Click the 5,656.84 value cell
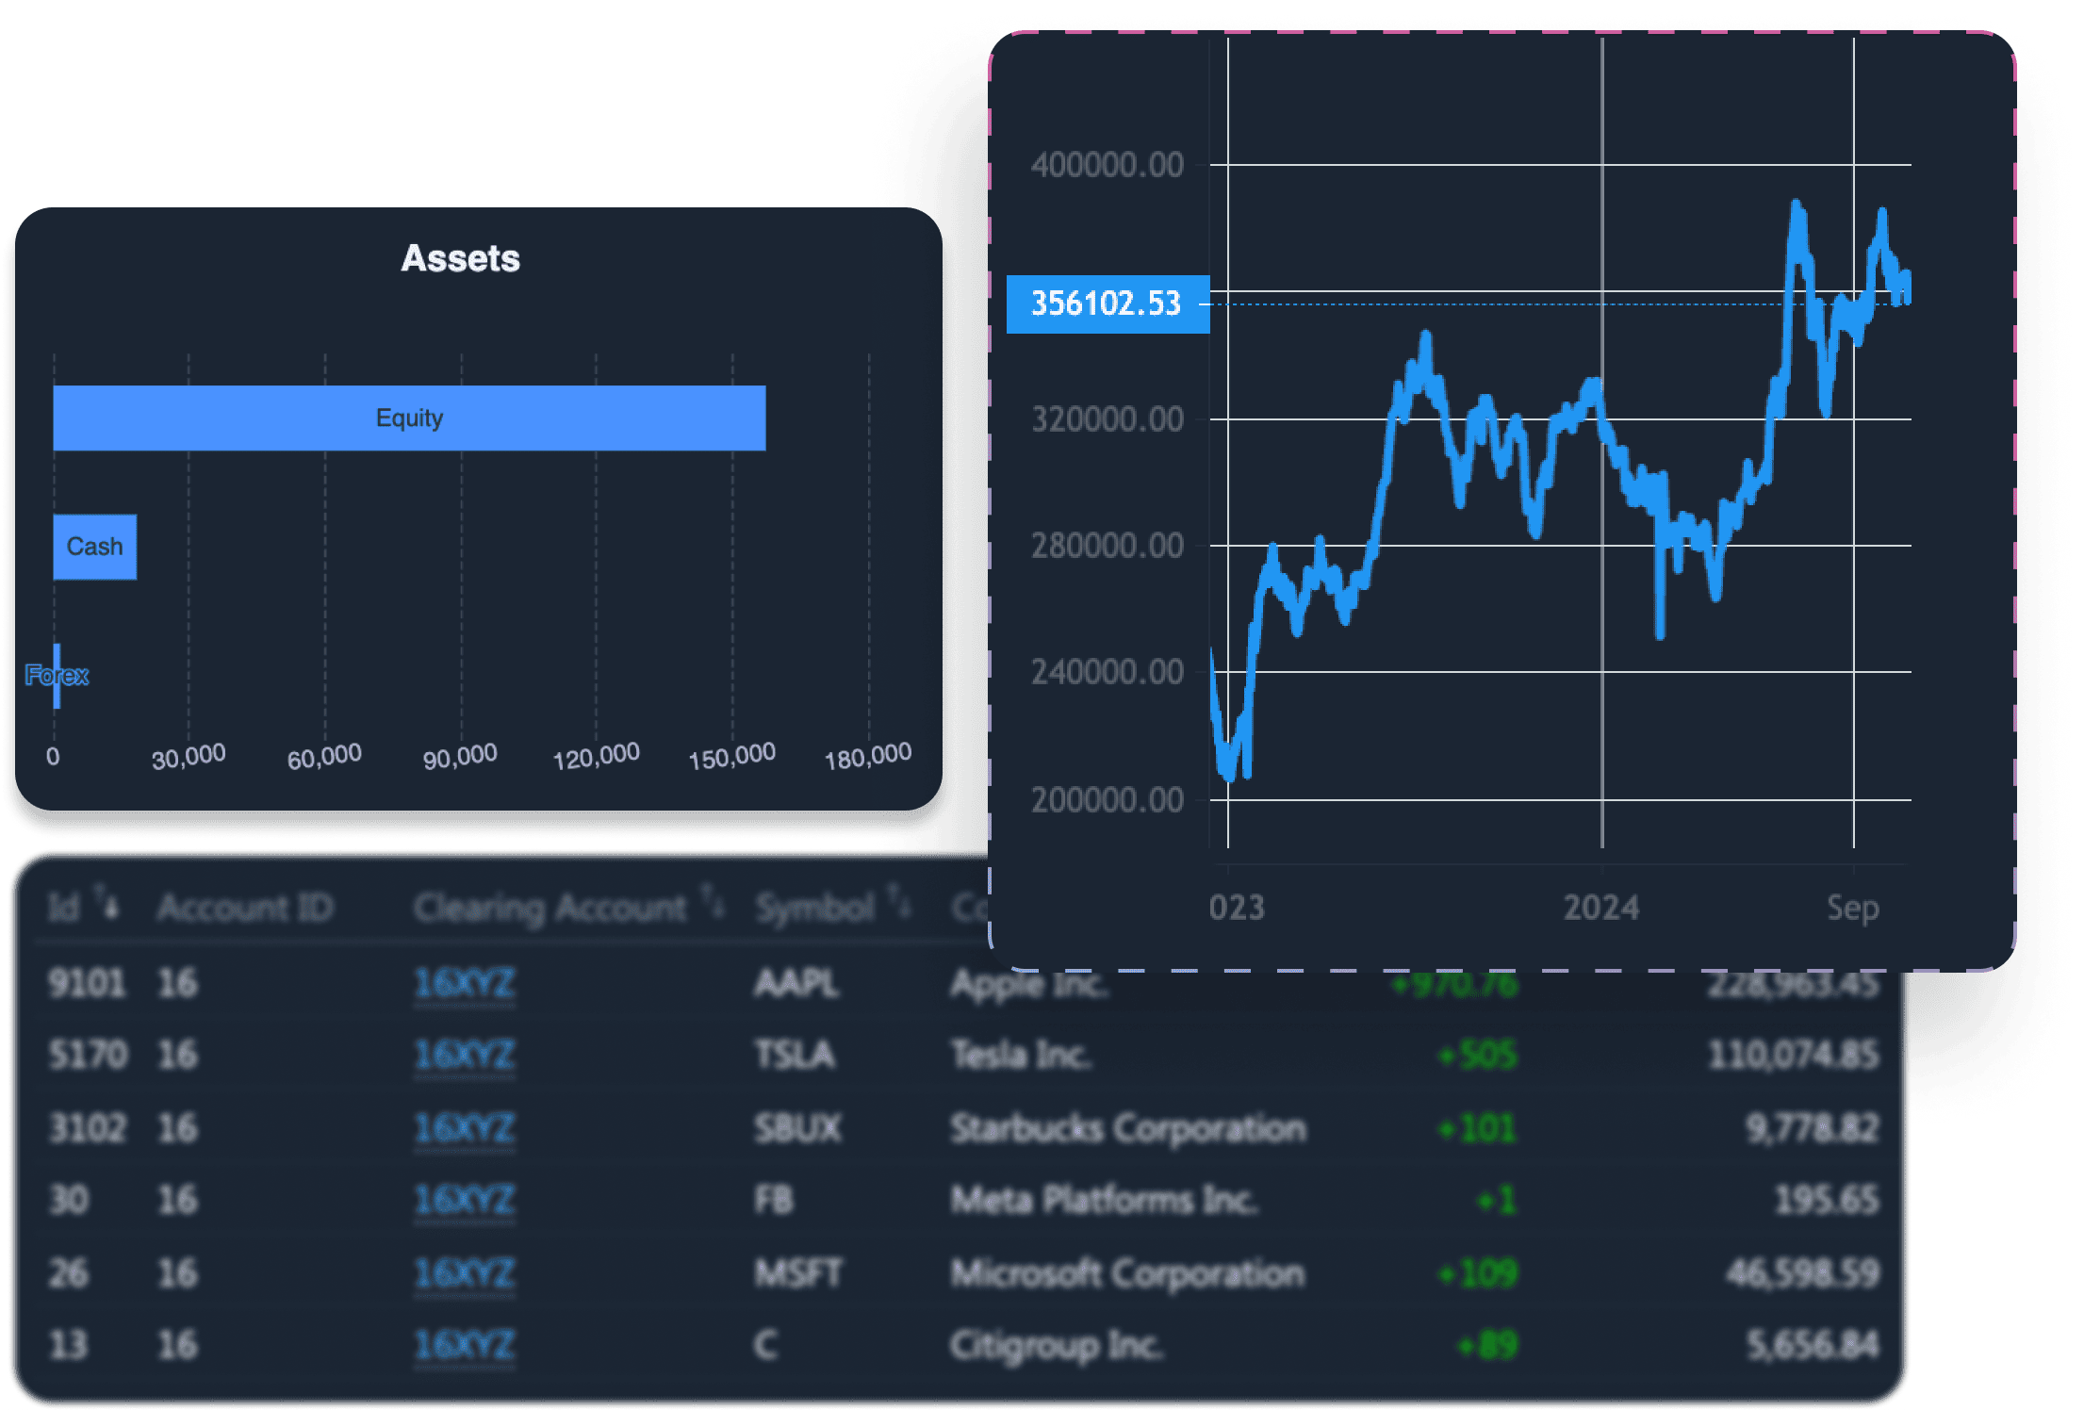Image resolution: width=2084 pixels, height=1410 pixels. coord(1813,1345)
